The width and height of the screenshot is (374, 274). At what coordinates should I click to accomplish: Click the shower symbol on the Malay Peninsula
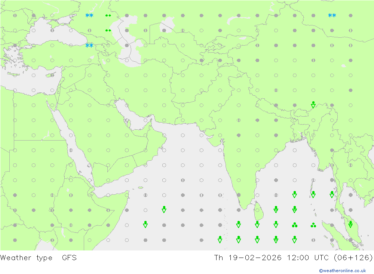point(350,224)
